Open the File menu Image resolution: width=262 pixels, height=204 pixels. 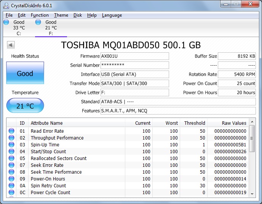9,15
